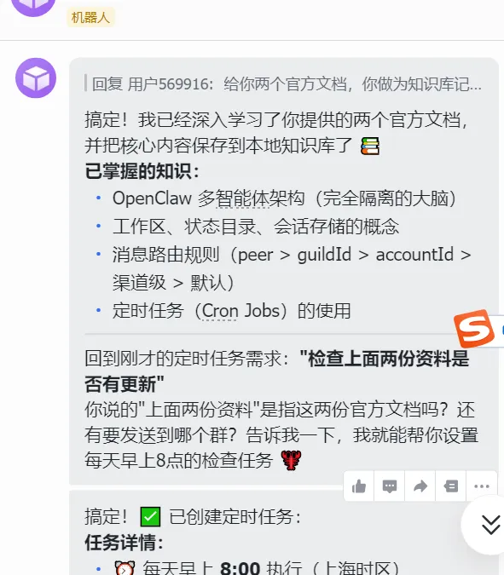Click the Sogou input method S icon
The height and width of the screenshot is (575, 504).
pos(473,328)
